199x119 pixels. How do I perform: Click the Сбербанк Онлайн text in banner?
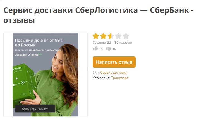click(x=26, y=55)
